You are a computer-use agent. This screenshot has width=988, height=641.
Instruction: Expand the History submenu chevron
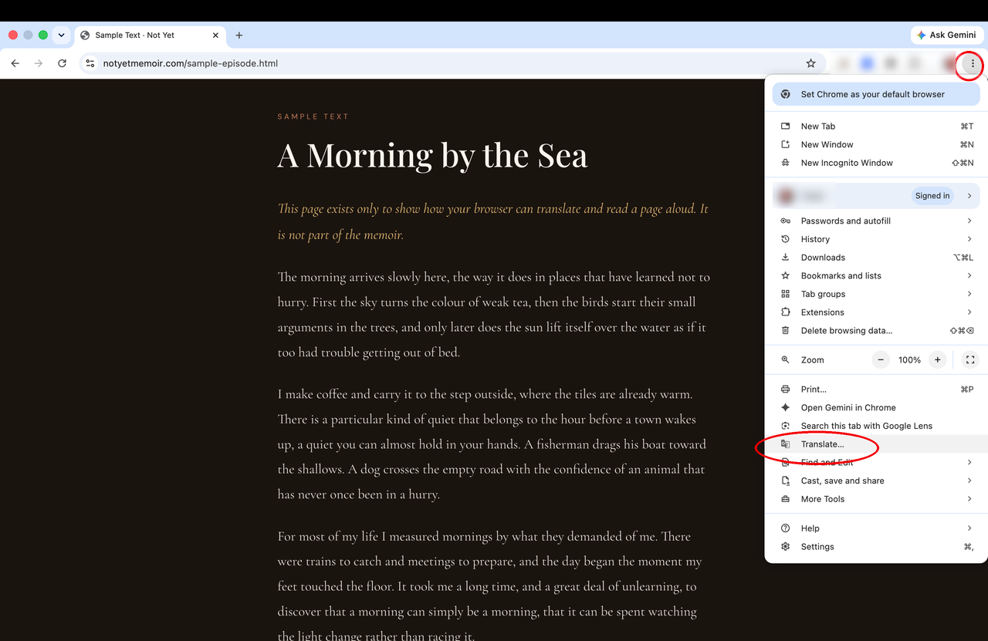click(x=969, y=239)
